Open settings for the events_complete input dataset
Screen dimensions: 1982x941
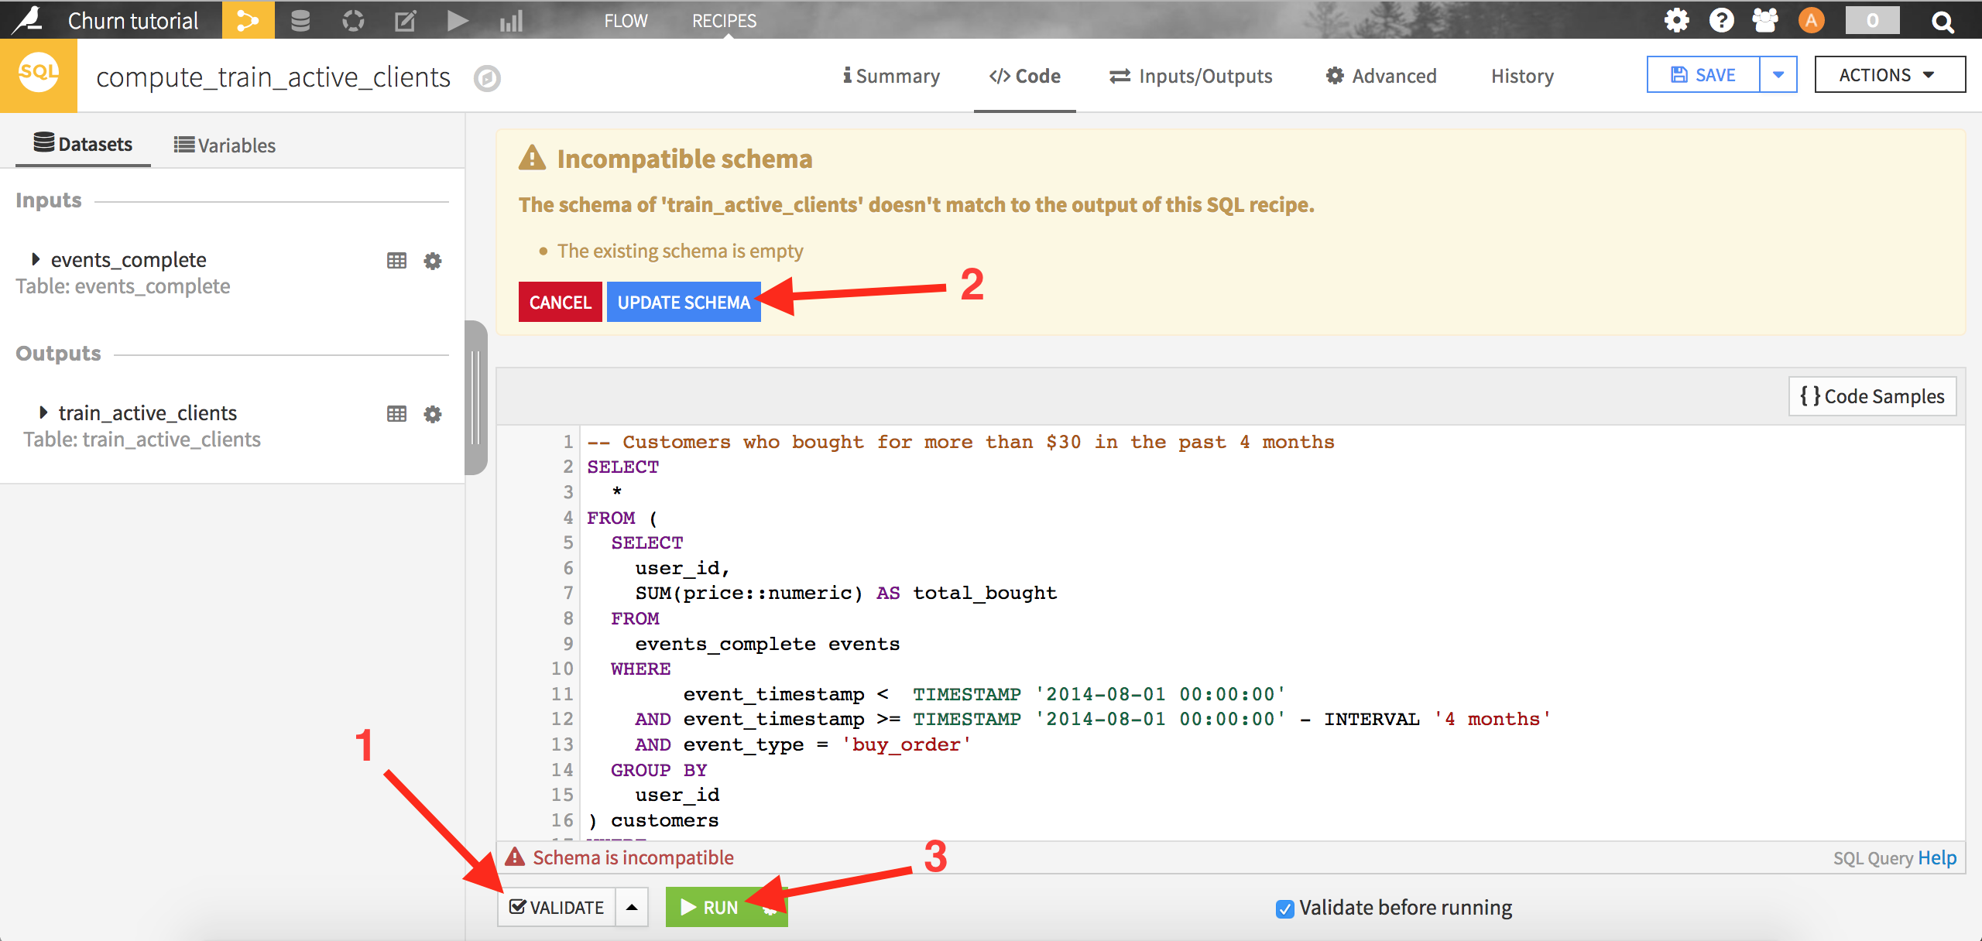tap(433, 261)
